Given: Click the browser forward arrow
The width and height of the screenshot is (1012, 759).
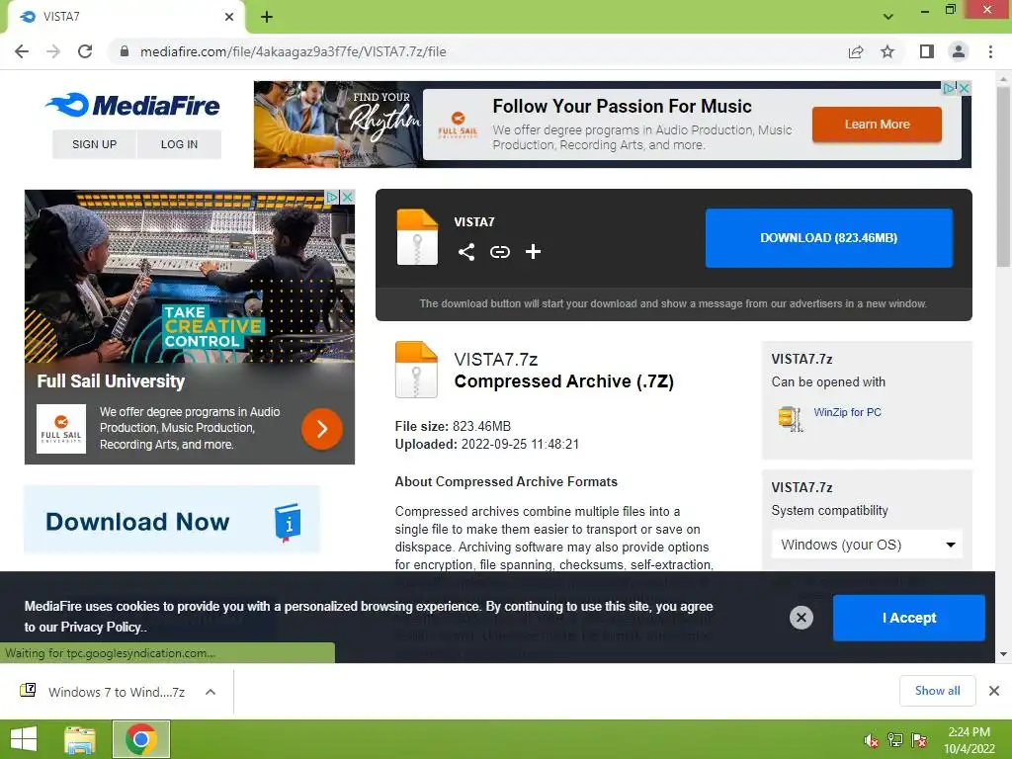Looking at the screenshot, I should pos(53,51).
